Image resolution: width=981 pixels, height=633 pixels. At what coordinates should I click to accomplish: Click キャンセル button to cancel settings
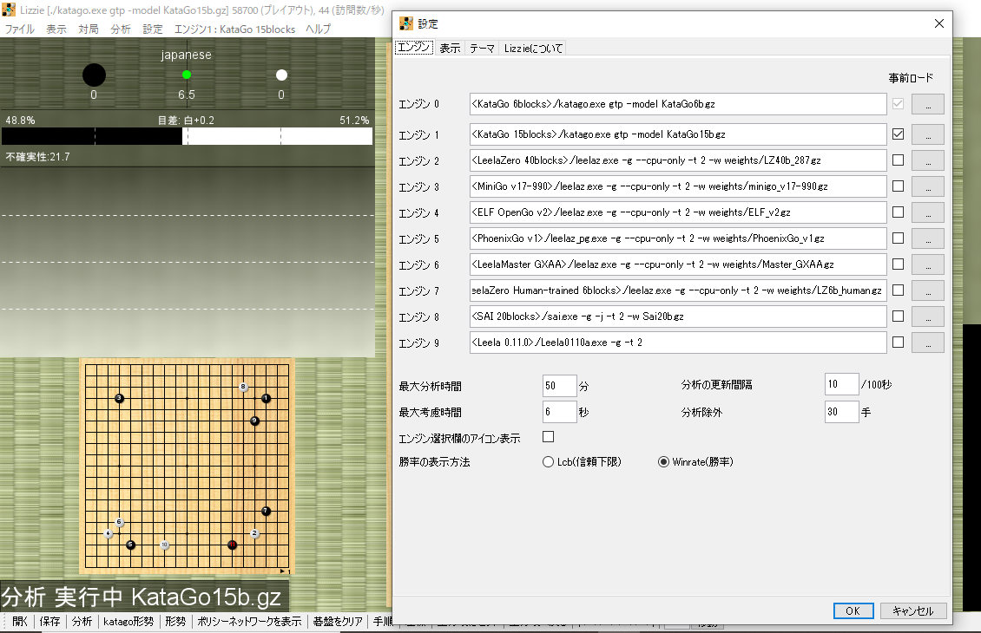click(913, 610)
